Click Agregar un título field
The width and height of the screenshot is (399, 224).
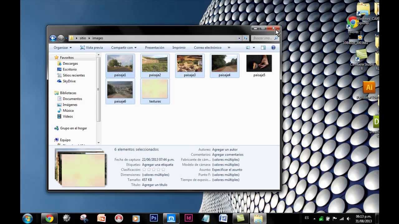point(155,185)
